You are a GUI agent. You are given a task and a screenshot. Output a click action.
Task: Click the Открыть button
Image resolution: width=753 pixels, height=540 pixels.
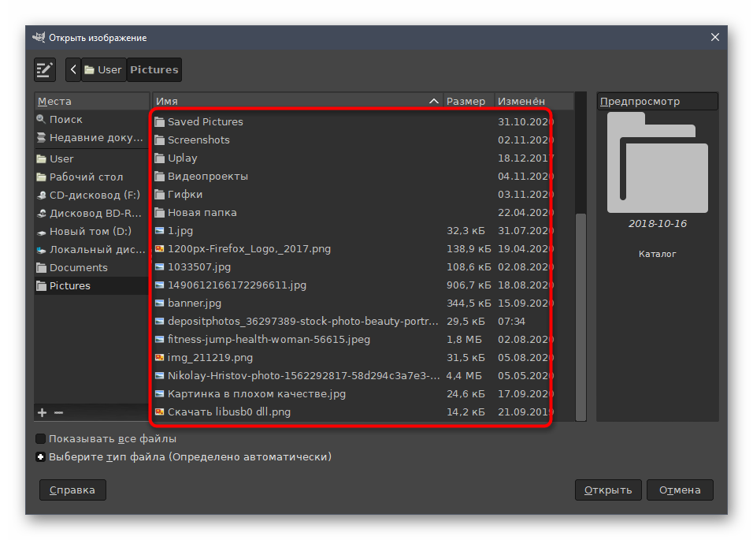point(608,490)
